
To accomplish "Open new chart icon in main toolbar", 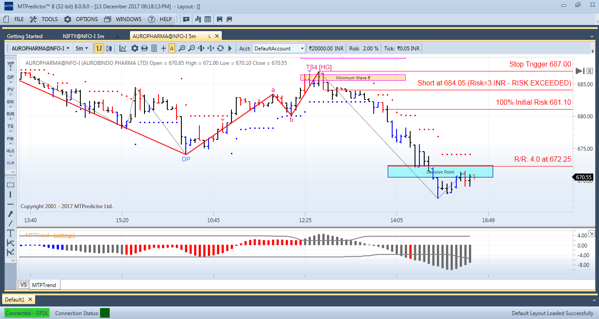I will coord(198,19).
